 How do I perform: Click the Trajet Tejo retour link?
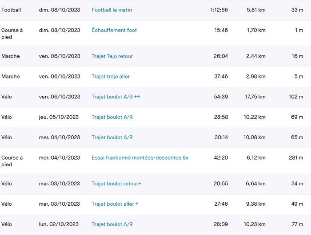(x=112, y=56)
